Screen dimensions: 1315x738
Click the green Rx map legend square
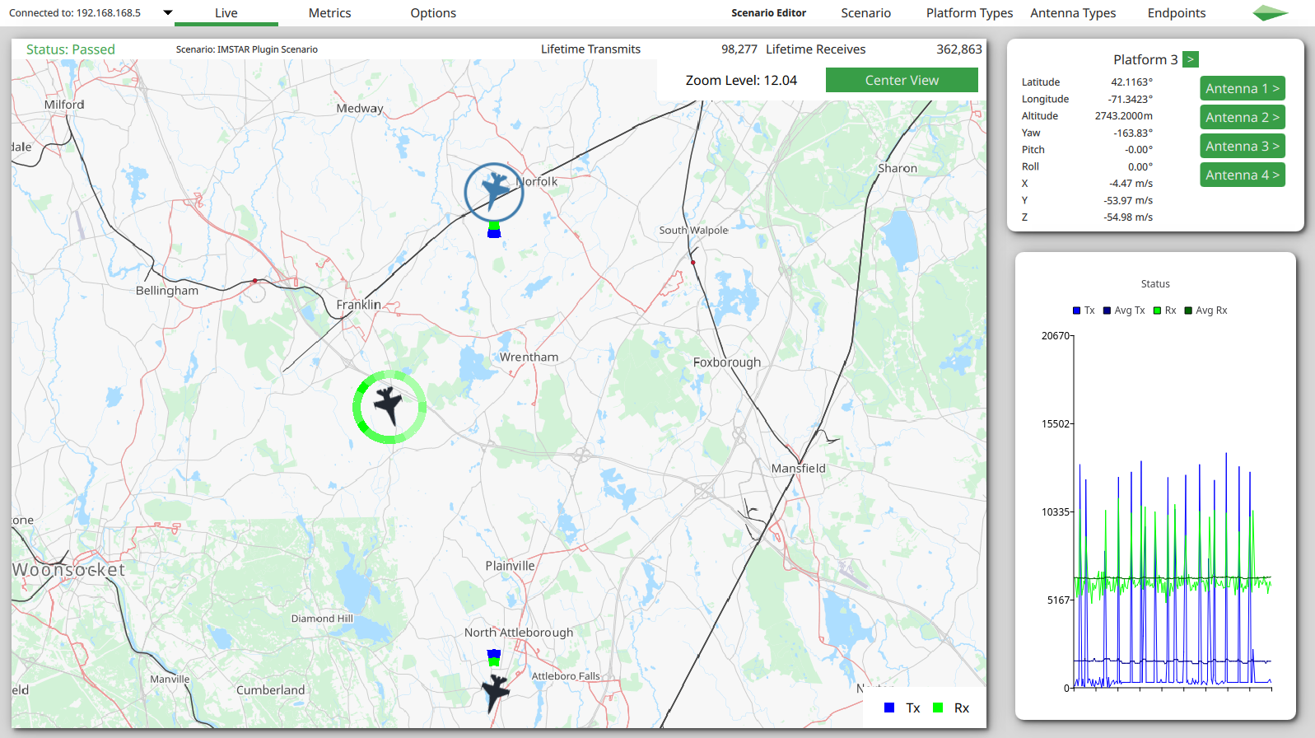tap(938, 708)
